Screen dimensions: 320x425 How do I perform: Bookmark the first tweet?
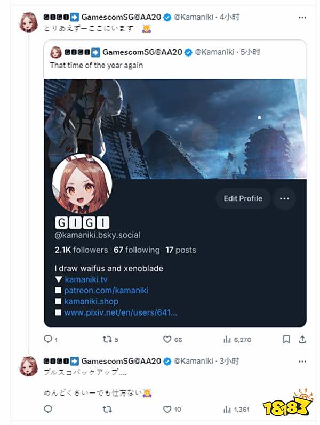[286, 339]
